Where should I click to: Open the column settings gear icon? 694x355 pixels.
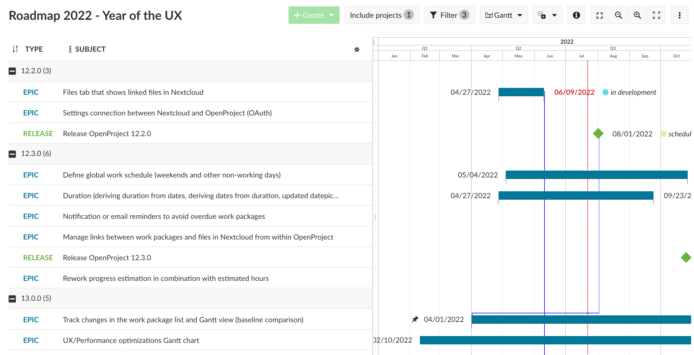click(x=357, y=49)
